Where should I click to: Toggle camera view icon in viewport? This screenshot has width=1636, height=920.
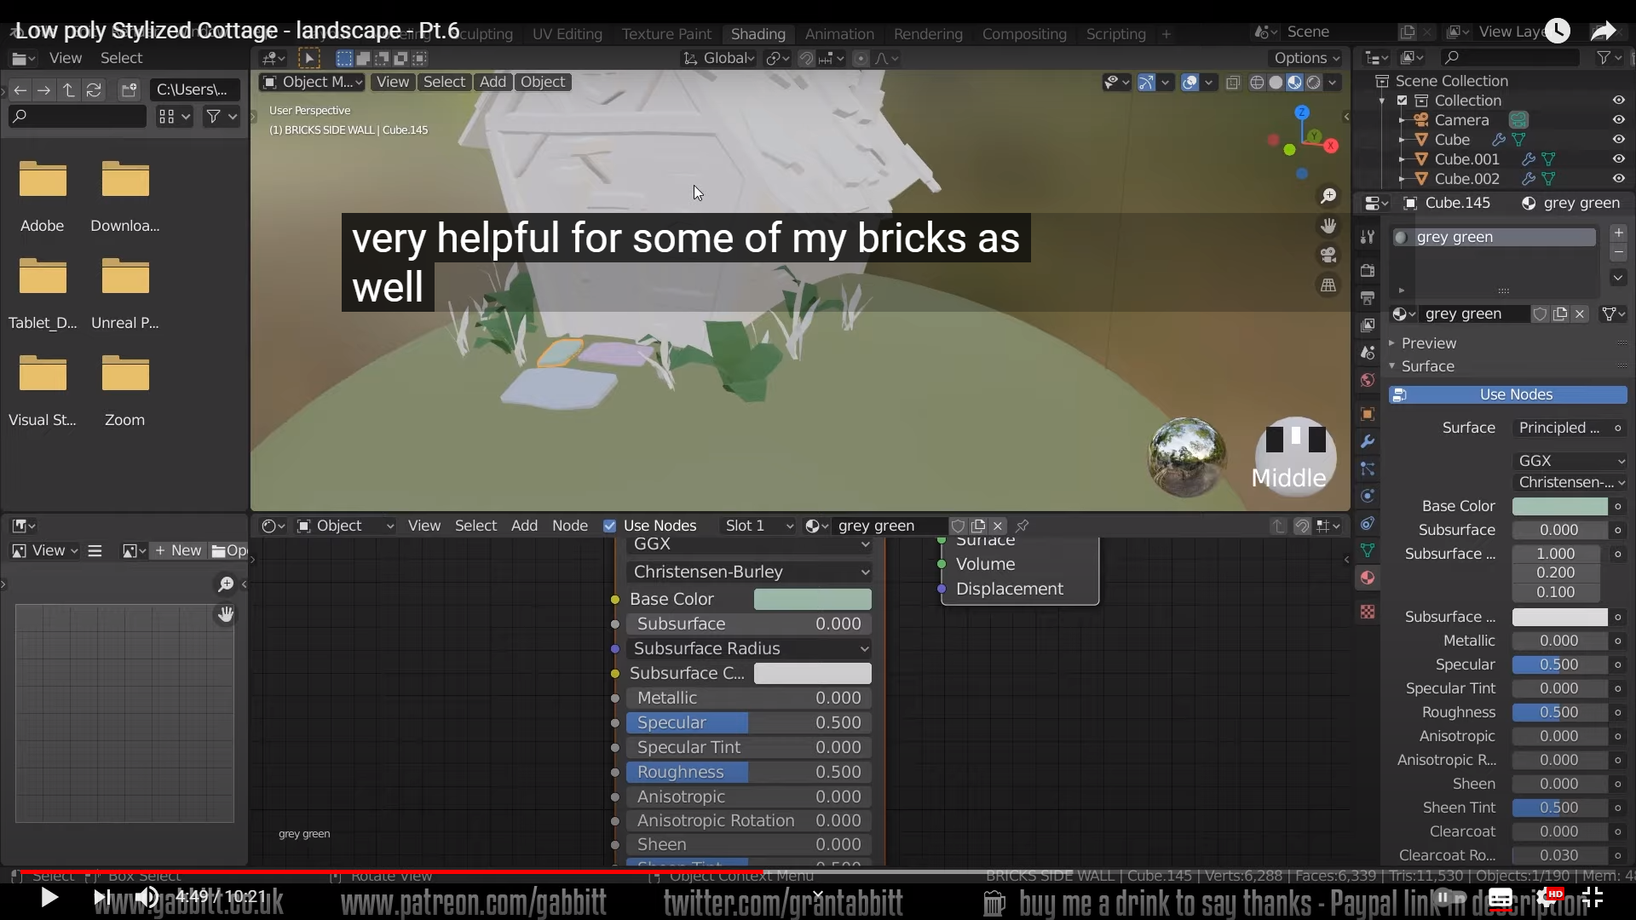pyautogui.click(x=1328, y=256)
